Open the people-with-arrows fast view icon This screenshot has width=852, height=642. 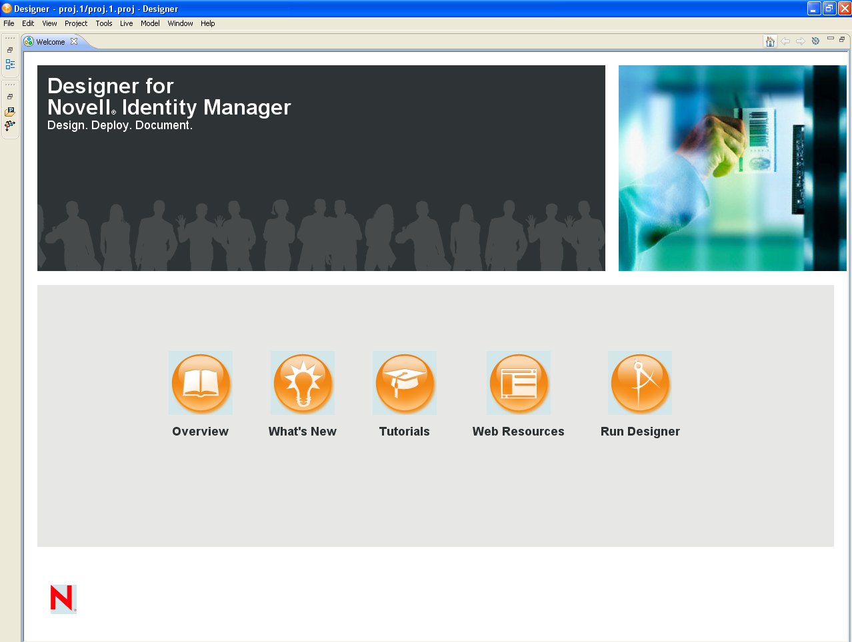click(10, 125)
